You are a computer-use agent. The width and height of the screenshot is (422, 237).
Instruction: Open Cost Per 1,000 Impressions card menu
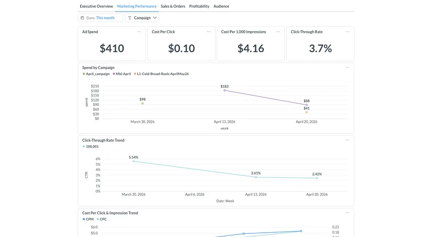(x=278, y=32)
